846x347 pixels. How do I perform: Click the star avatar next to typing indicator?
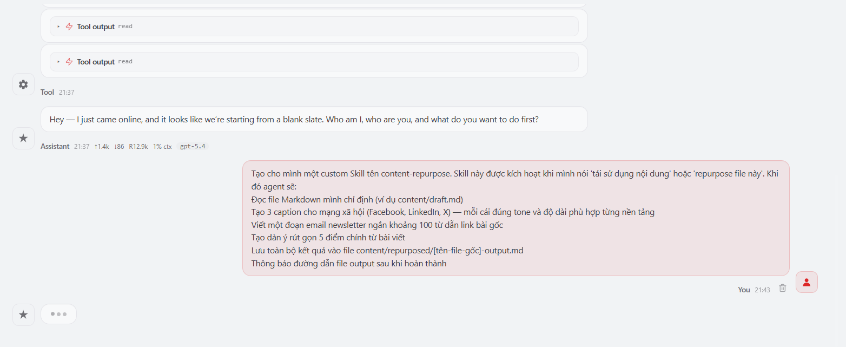pos(23,315)
